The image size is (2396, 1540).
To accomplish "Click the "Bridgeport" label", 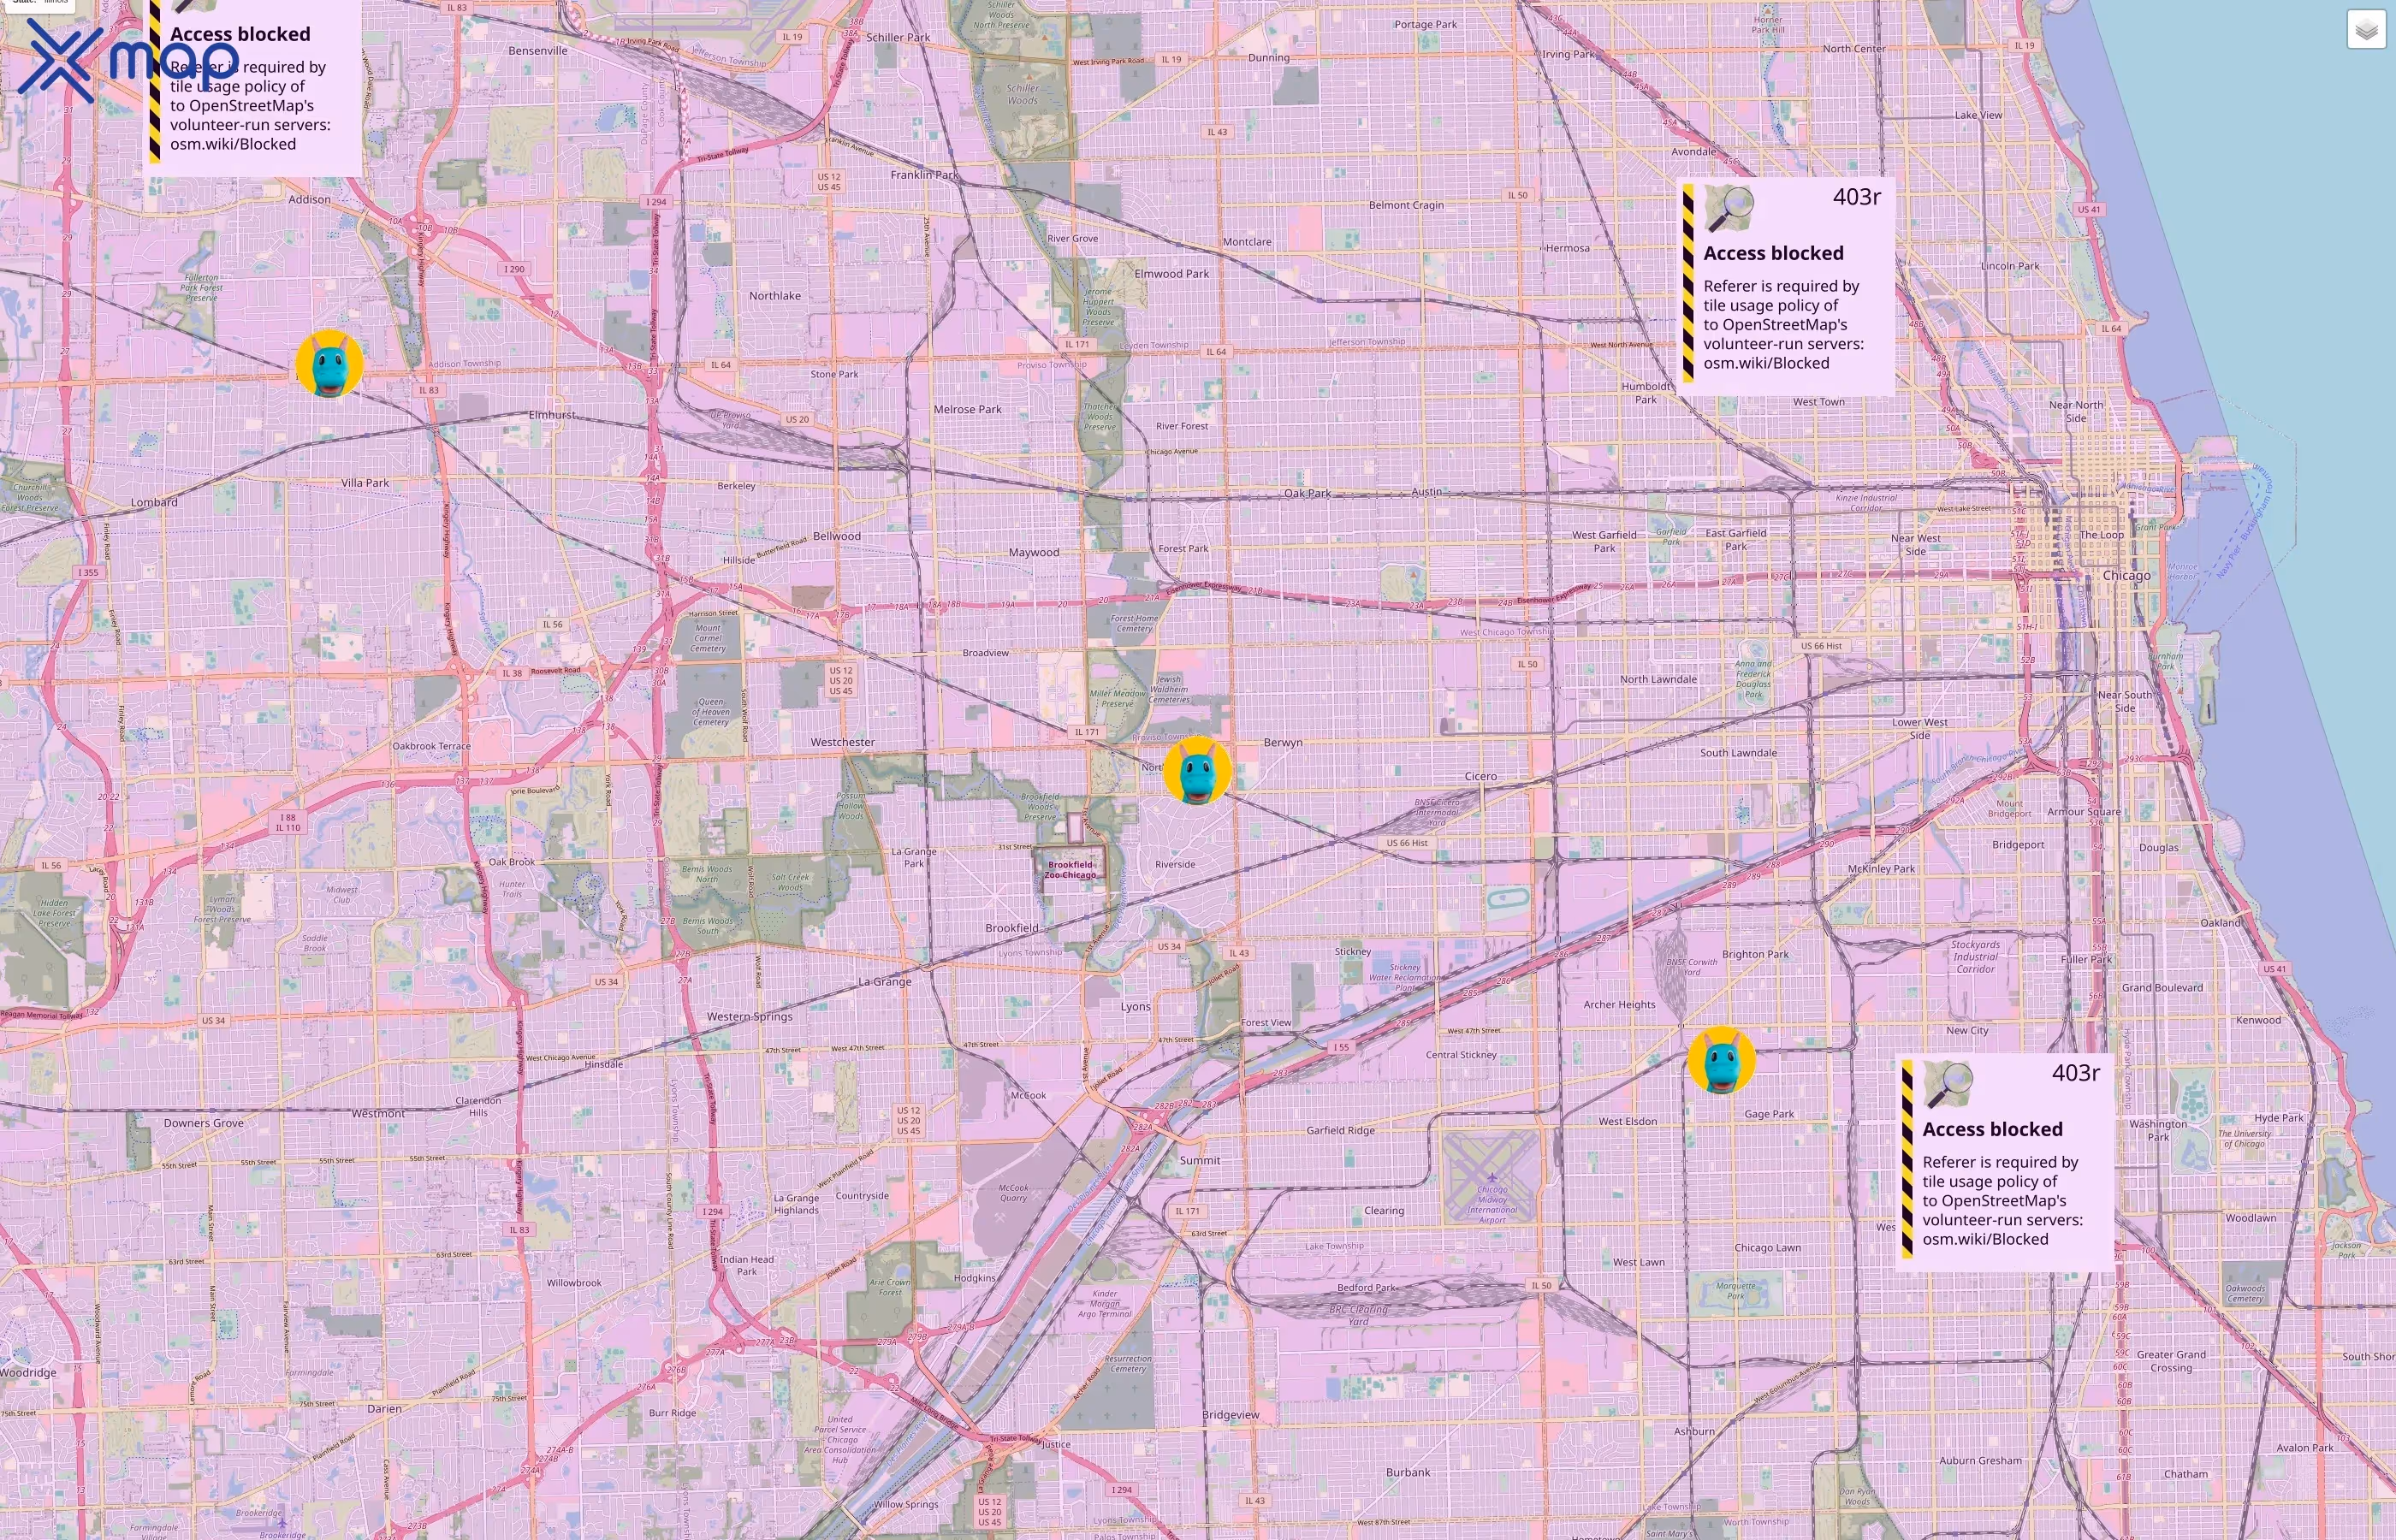I will pos(2018,844).
